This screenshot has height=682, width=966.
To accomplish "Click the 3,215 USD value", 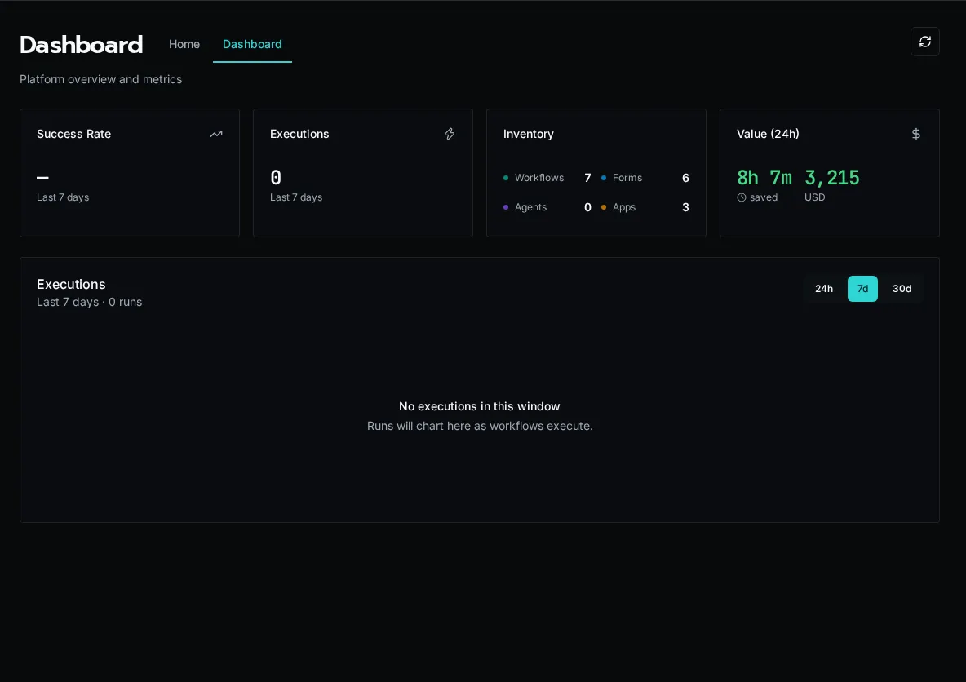I will [832, 178].
